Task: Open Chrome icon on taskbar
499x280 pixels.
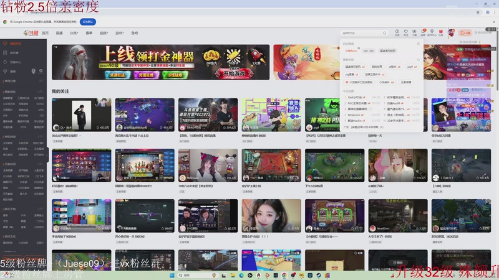Action: point(284,275)
